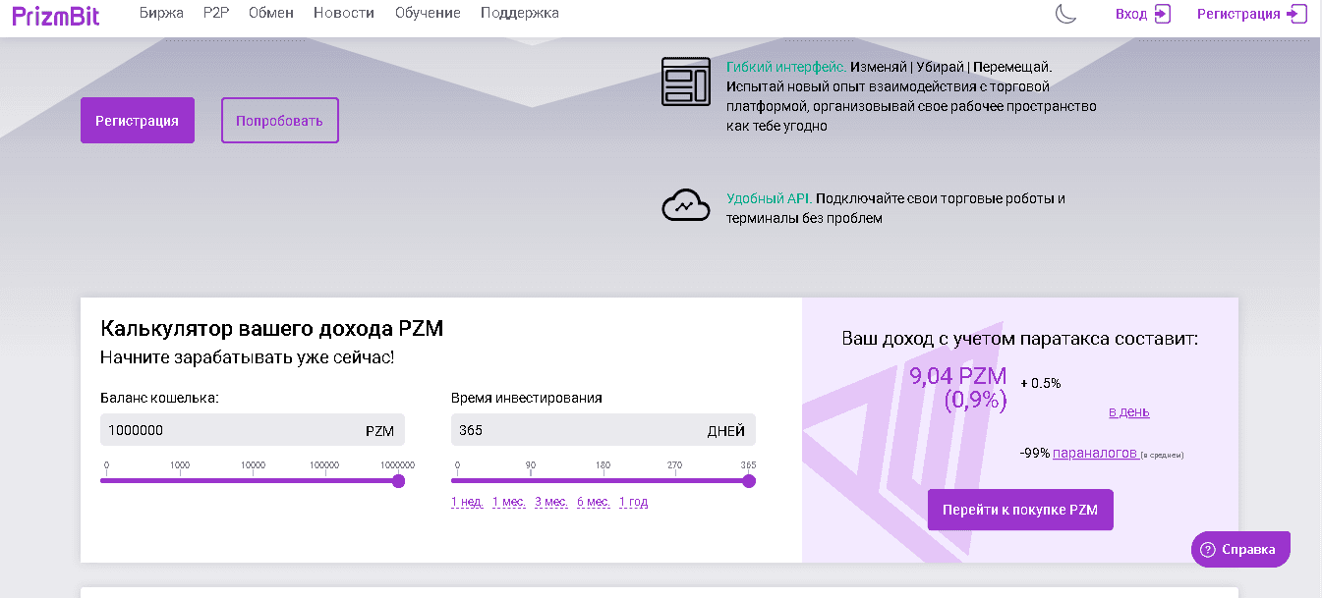Click the purple Регистрация button

click(x=138, y=121)
